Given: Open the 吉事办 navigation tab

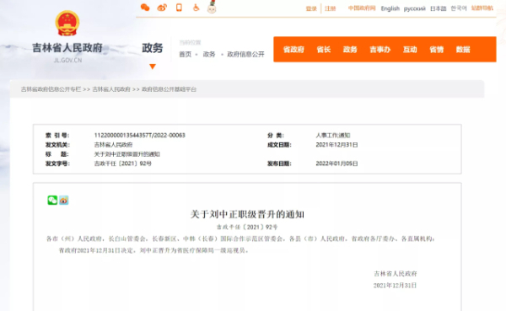Looking at the screenshot, I should click(380, 50).
